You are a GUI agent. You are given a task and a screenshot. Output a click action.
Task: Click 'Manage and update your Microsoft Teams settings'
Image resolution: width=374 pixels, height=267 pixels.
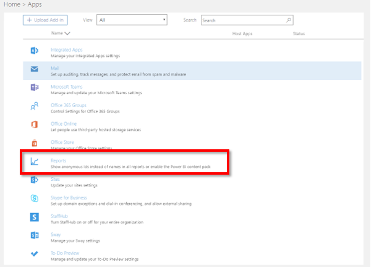point(96,93)
